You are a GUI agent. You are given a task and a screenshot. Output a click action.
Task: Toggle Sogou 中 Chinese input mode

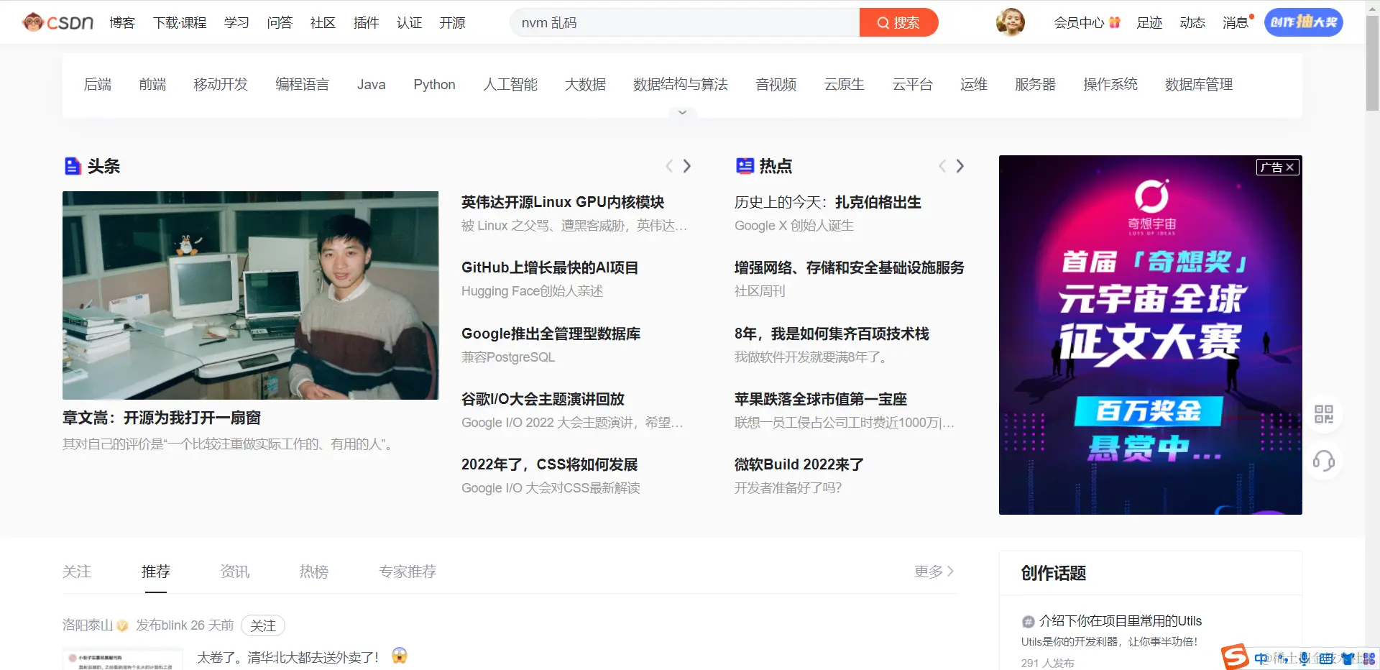[x=1261, y=658]
